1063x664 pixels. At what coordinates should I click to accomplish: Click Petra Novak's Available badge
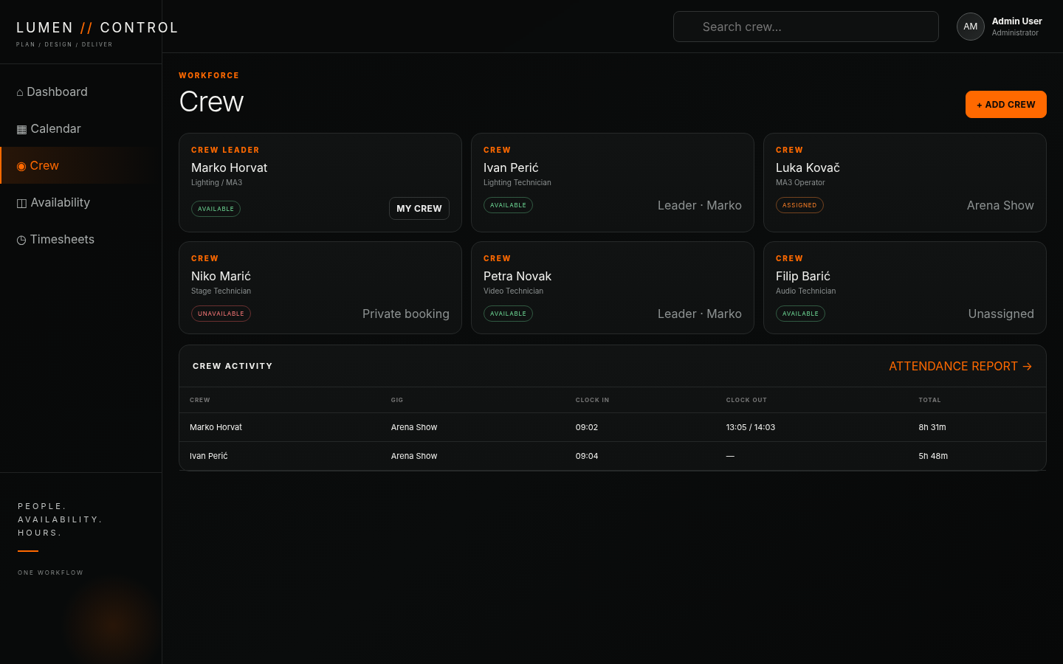coord(508,314)
